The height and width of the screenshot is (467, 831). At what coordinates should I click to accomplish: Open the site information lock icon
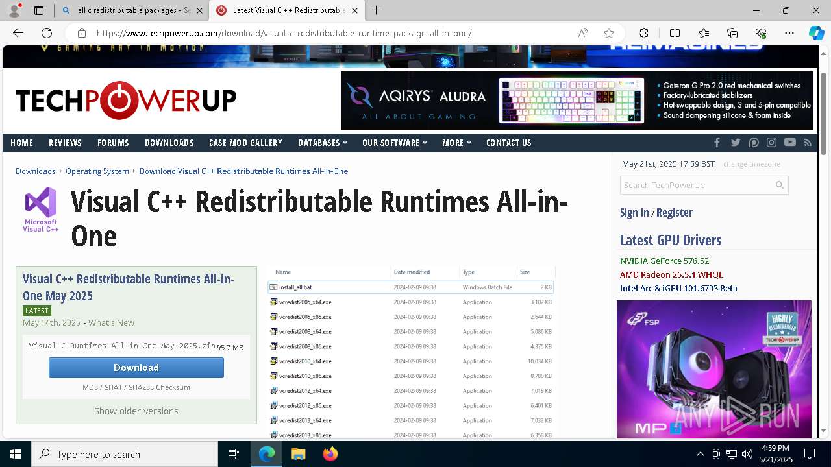point(81,33)
